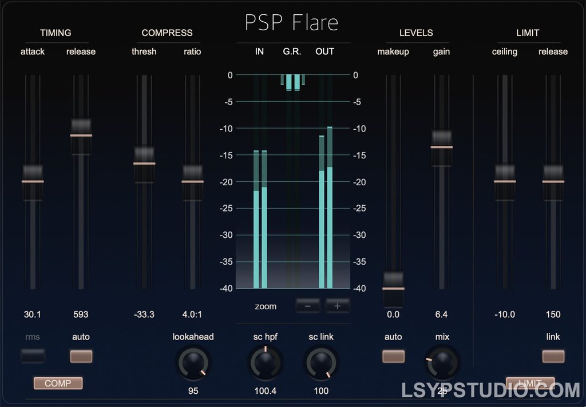Screen dimensions: 586x407
Task: Click the COMPRESS section header
Action: point(167,33)
